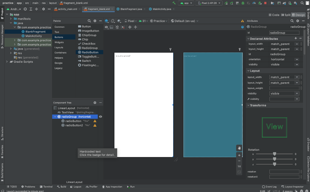Image resolution: width=310 pixels, height=192 pixels.
Task: Open Palette settings gear
Action: tap(95, 21)
